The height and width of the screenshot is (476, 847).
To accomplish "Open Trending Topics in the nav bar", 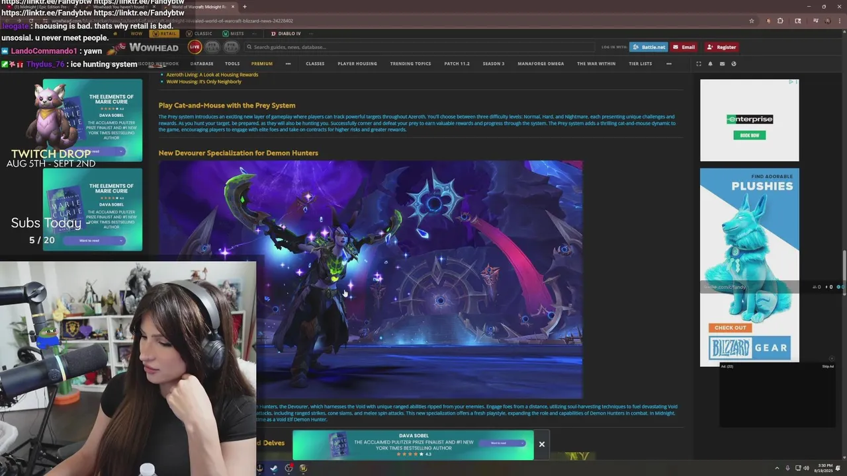I will (x=410, y=63).
